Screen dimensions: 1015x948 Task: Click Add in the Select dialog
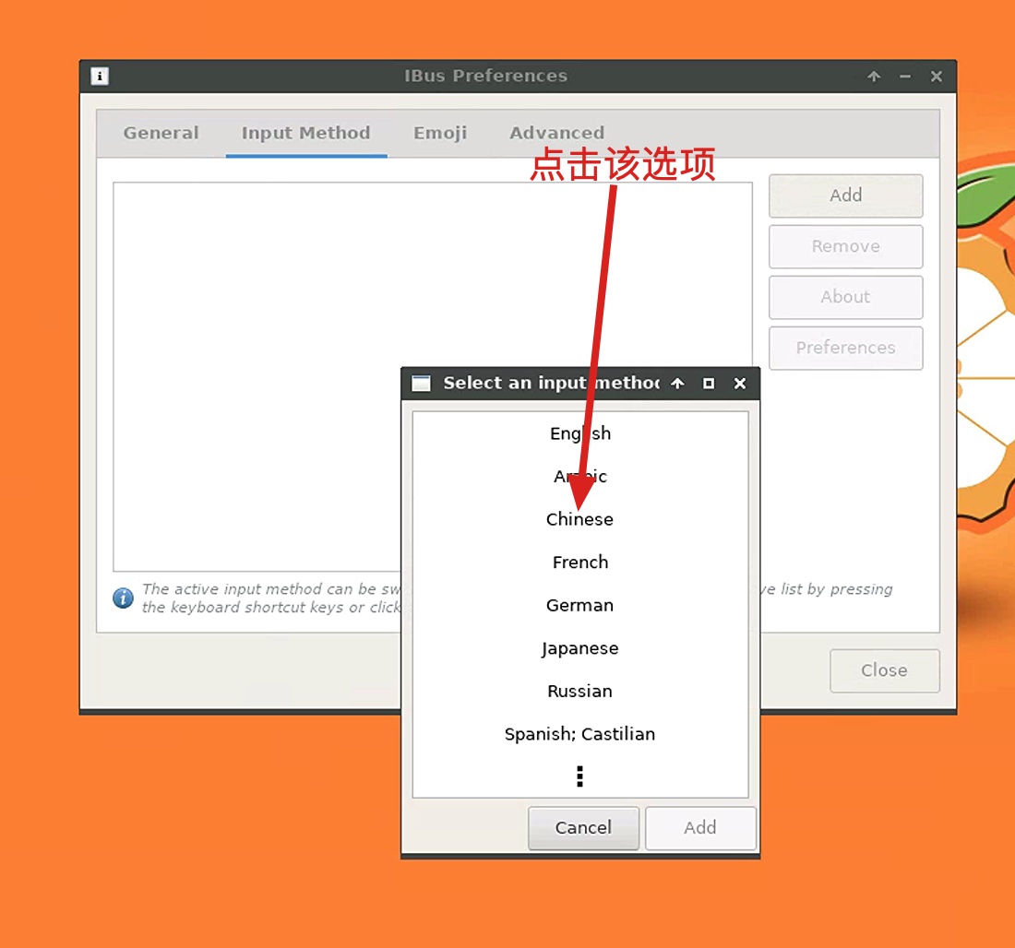[700, 827]
